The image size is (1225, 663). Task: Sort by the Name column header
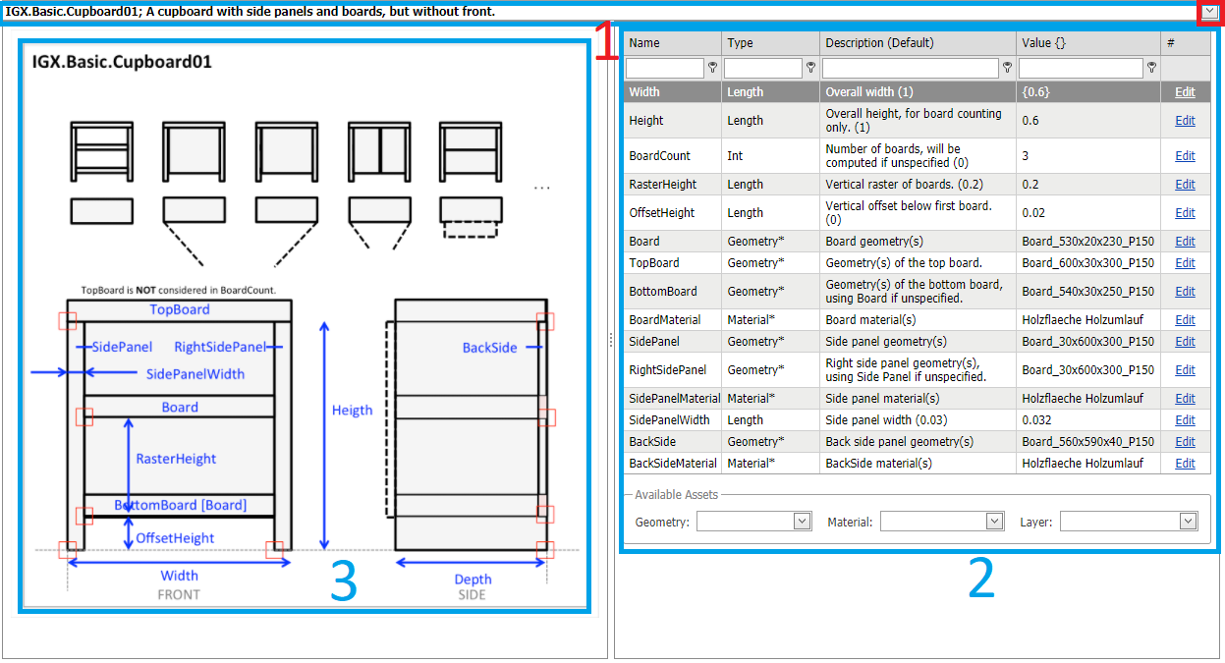(644, 43)
